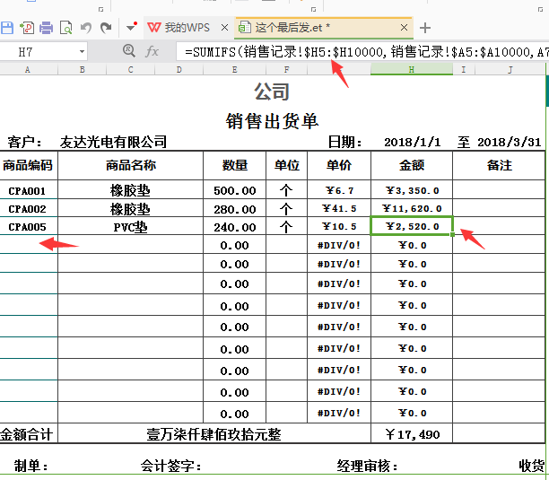Select product code CPA002
The image size is (549, 480).
pyautogui.click(x=27, y=209)
